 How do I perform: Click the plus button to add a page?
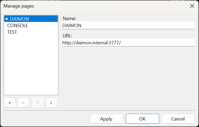click(x=10, y=103)
